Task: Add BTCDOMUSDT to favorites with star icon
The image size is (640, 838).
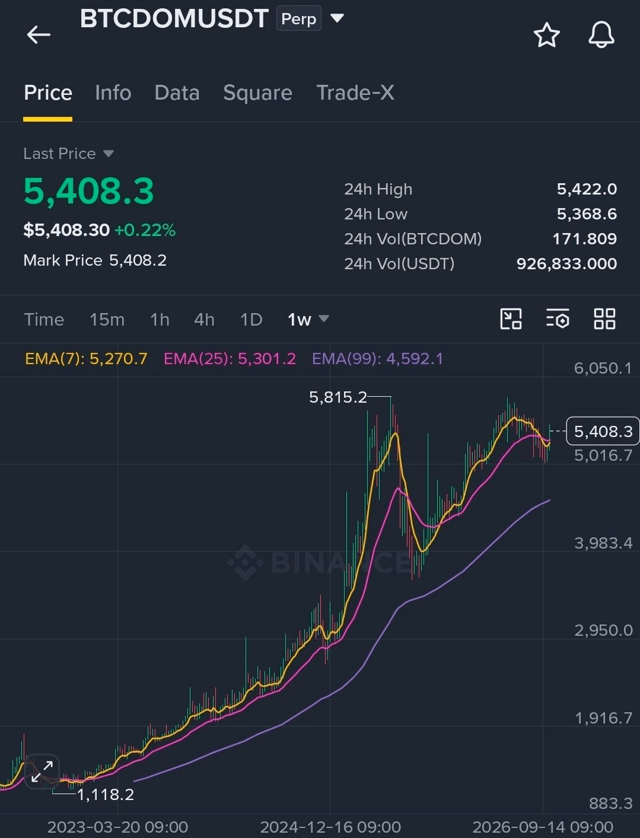Action: coord(546,35)
